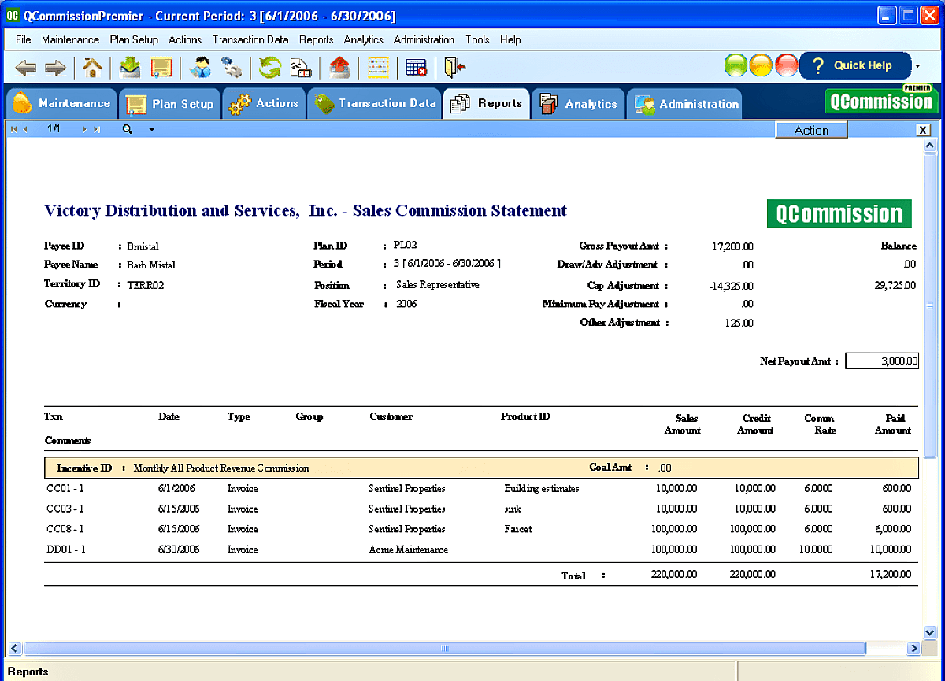This screenshot has height=681, width=945.
Task: Click the Cap Adjustment value -14,325.00
Action: pos(731,286)
